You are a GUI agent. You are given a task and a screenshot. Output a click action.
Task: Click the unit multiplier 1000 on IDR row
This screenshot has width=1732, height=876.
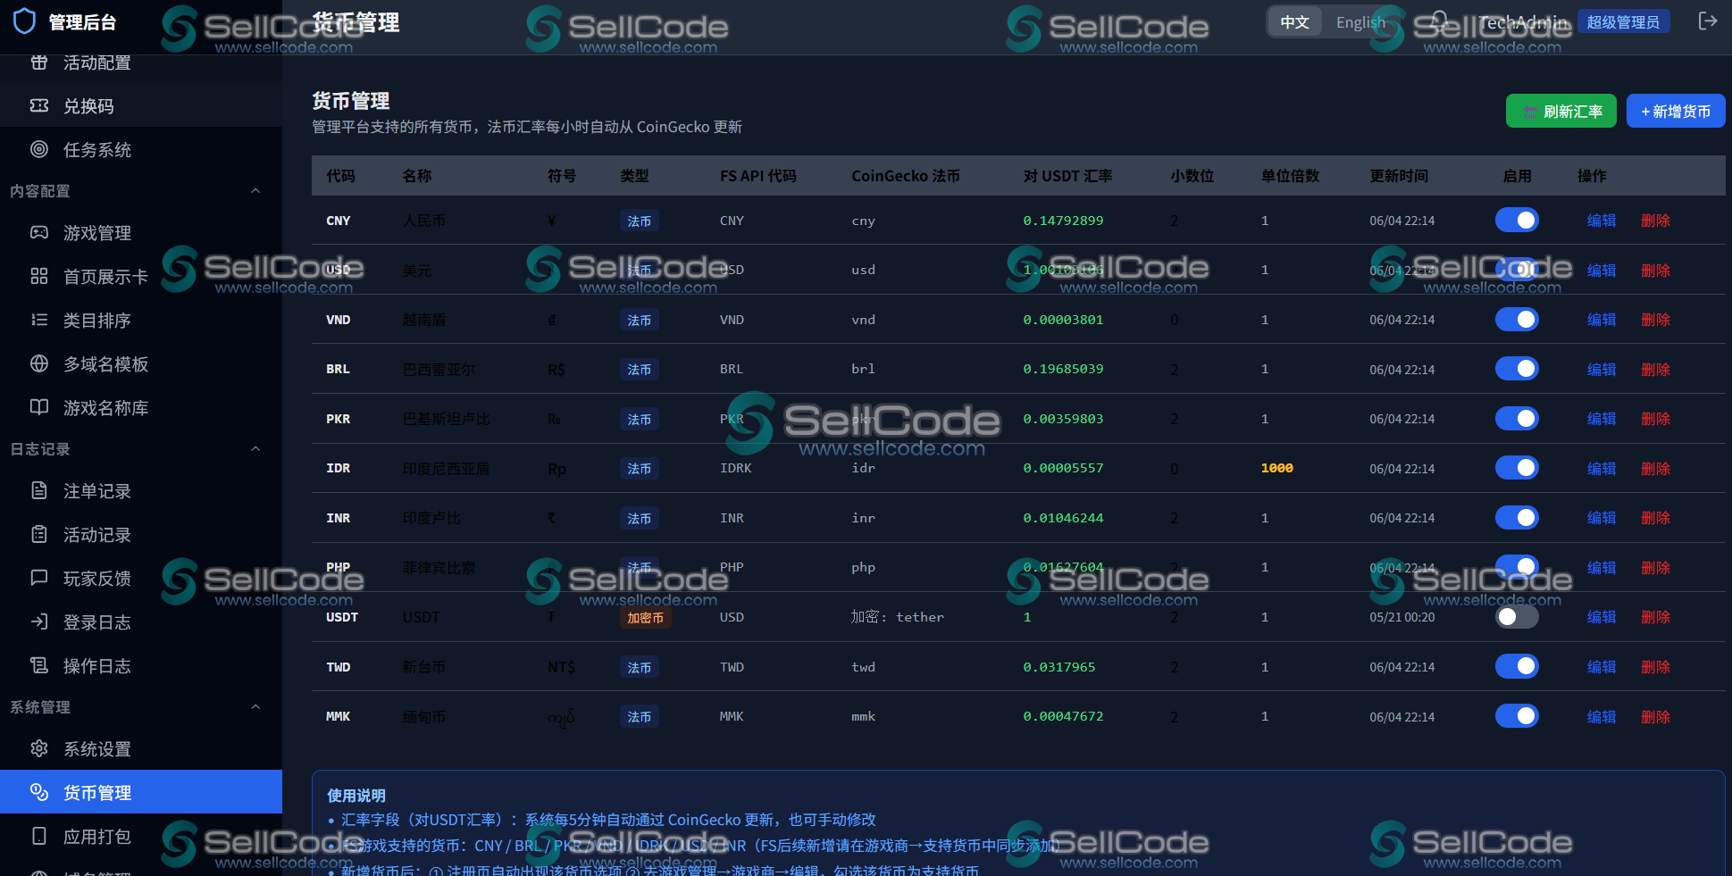(1276, 468)
